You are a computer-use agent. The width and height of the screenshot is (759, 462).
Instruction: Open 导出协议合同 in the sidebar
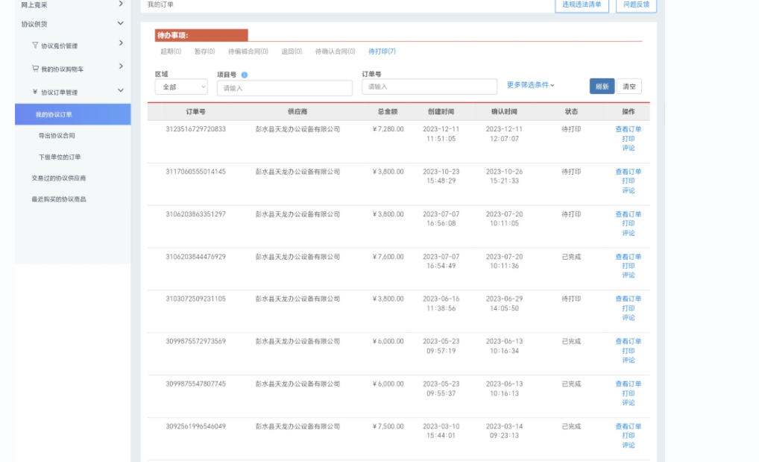pos(57,136)
